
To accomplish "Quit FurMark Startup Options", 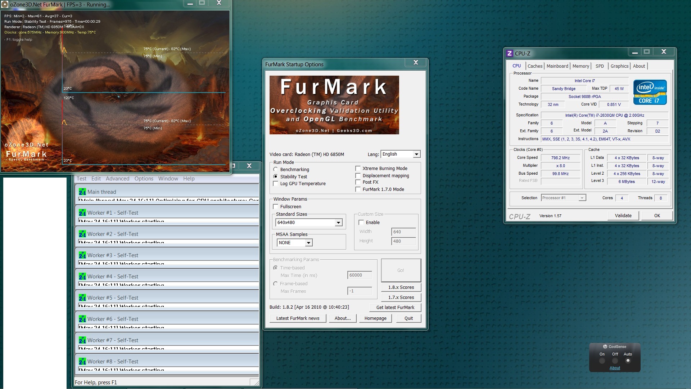I will tap(408, 318).
